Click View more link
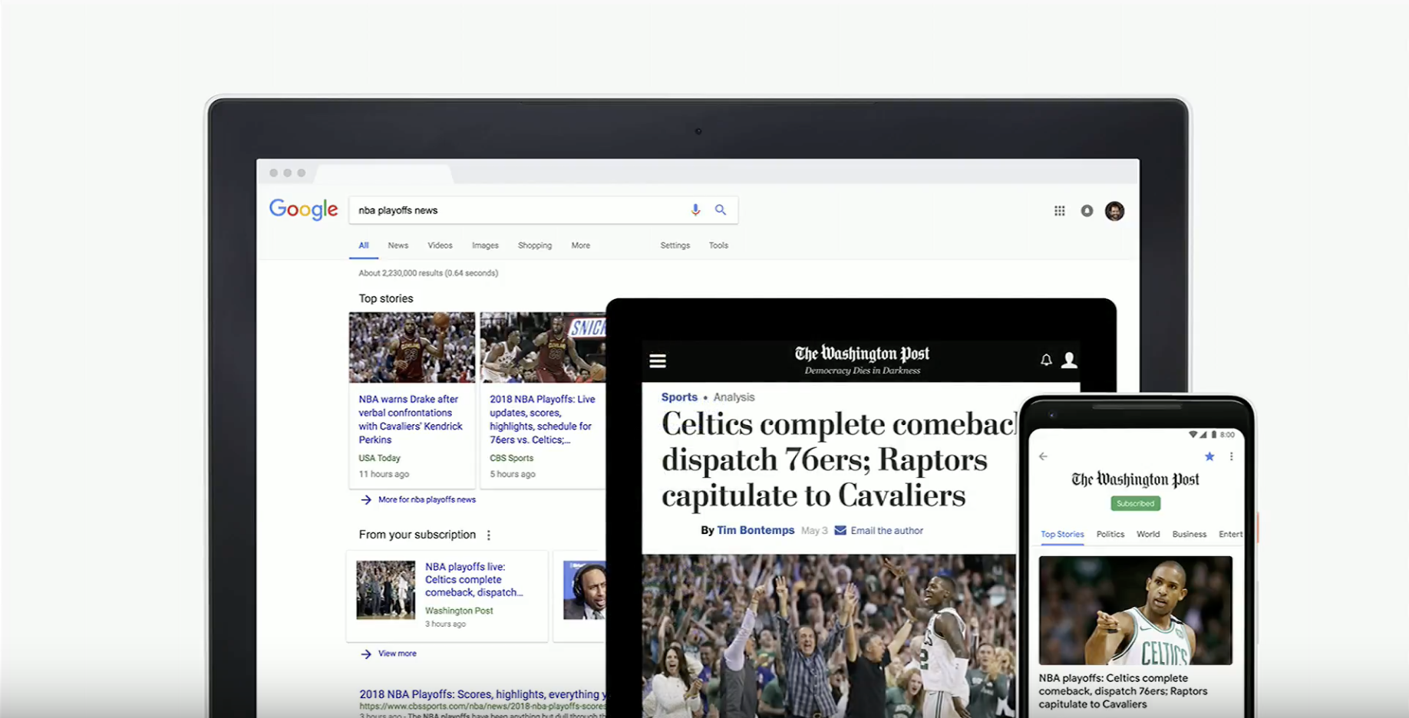Viewport: 1409px width, 718px height. [397, 654]
